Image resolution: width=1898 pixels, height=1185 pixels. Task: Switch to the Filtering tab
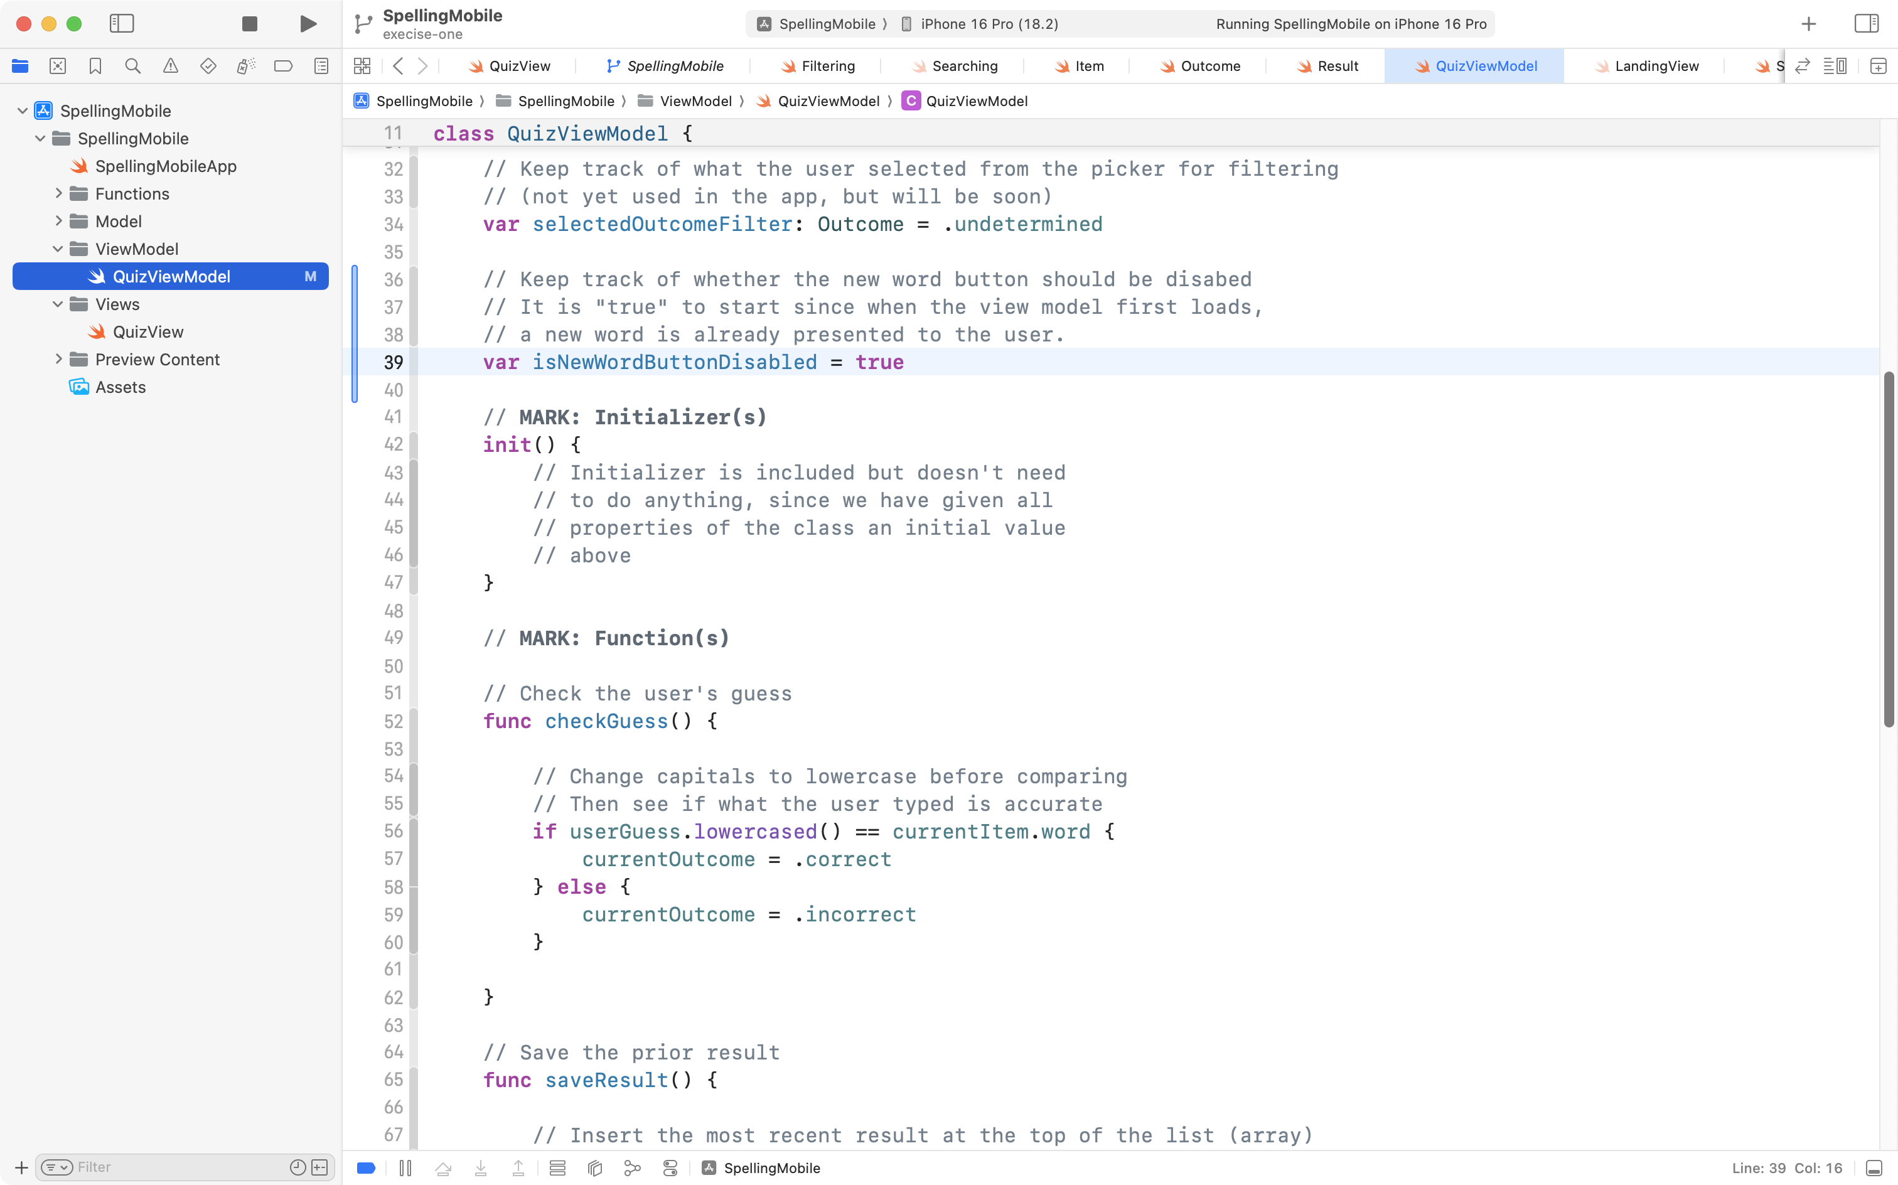827,66
